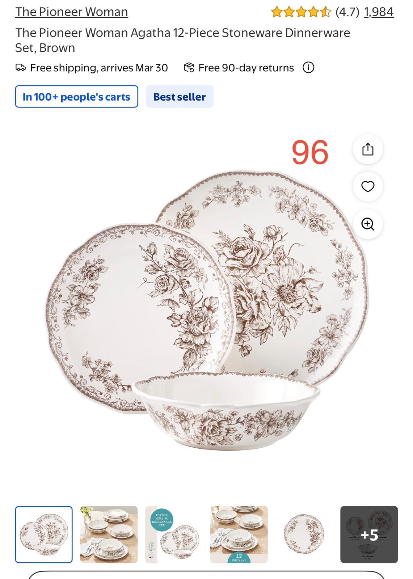Screen dimensions: 413x579
Task: Select the 12 piece set table thumbnail
Action: point(239,534)
